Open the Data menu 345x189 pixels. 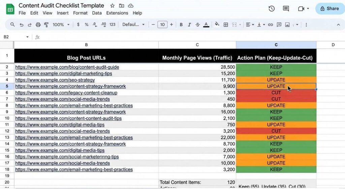[x=97, y=13]
